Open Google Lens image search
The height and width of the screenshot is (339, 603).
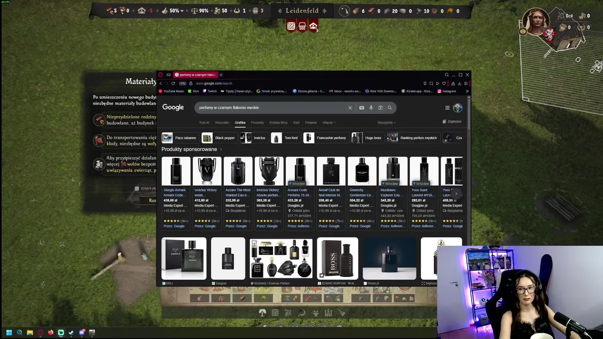380,108
